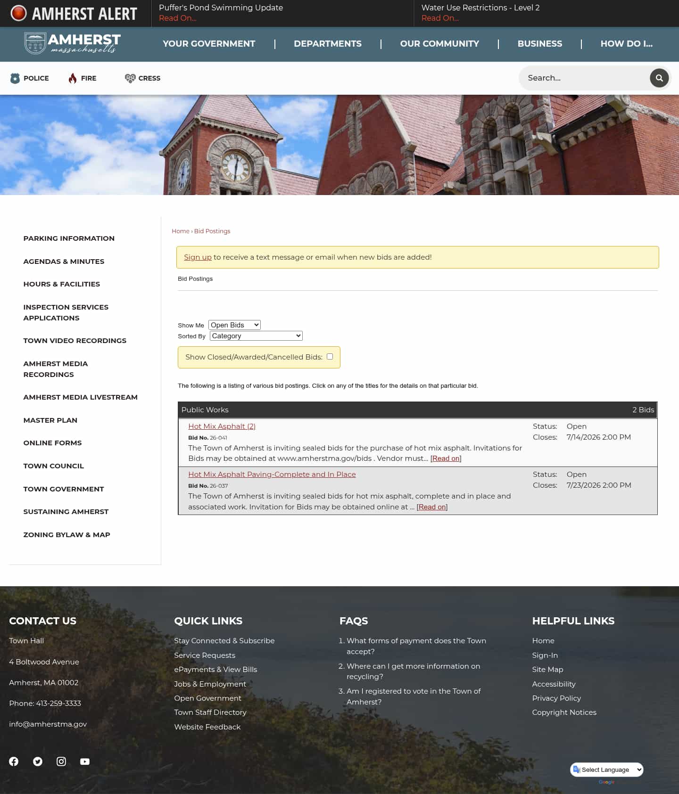679x794 pixels.
Task: Click the town hall banner image
Action: tap(339, 145)
